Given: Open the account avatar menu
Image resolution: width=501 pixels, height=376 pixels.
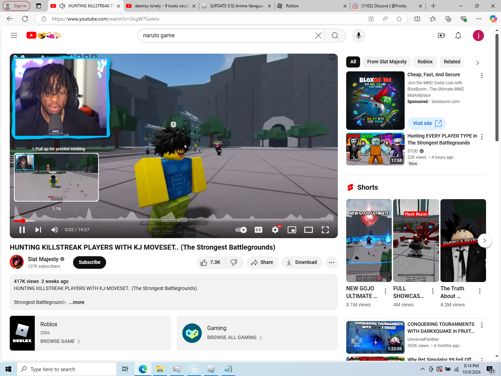Looking at the screenshot, I should tap(478, 36).
